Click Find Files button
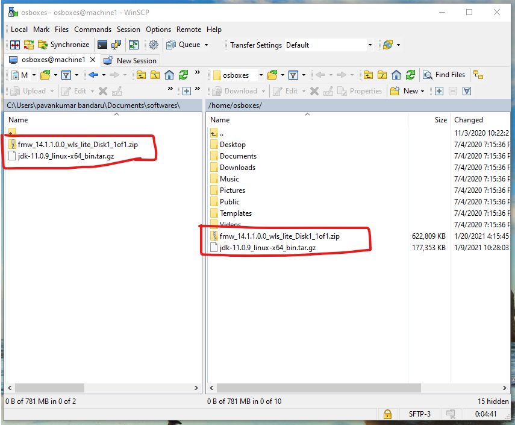 [444, 75]
